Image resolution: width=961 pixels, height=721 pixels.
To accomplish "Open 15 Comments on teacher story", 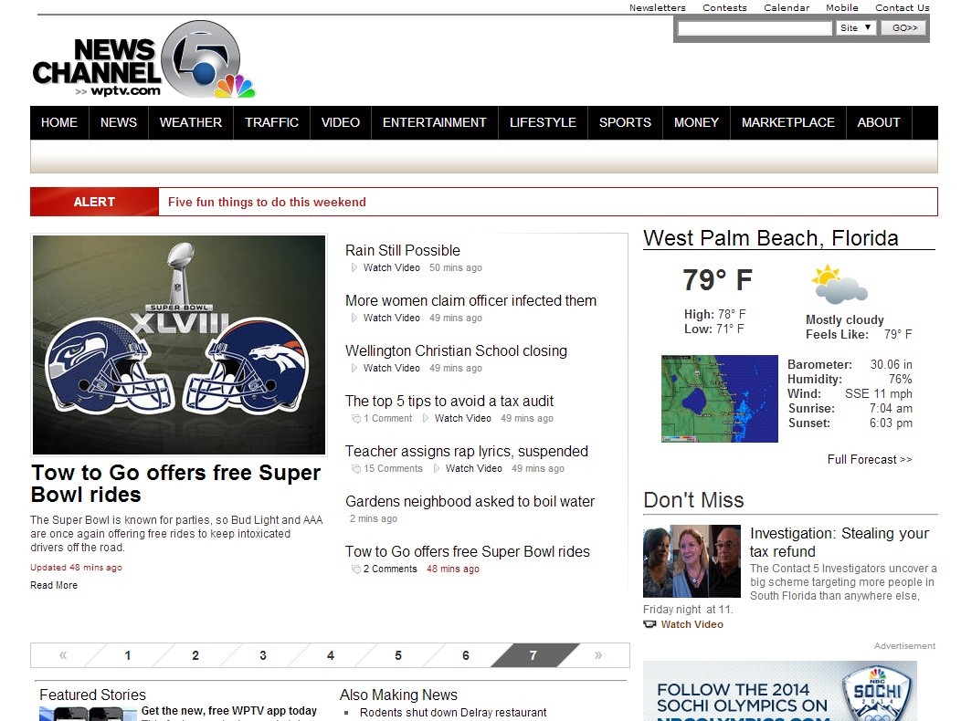I will click(393, 468).
